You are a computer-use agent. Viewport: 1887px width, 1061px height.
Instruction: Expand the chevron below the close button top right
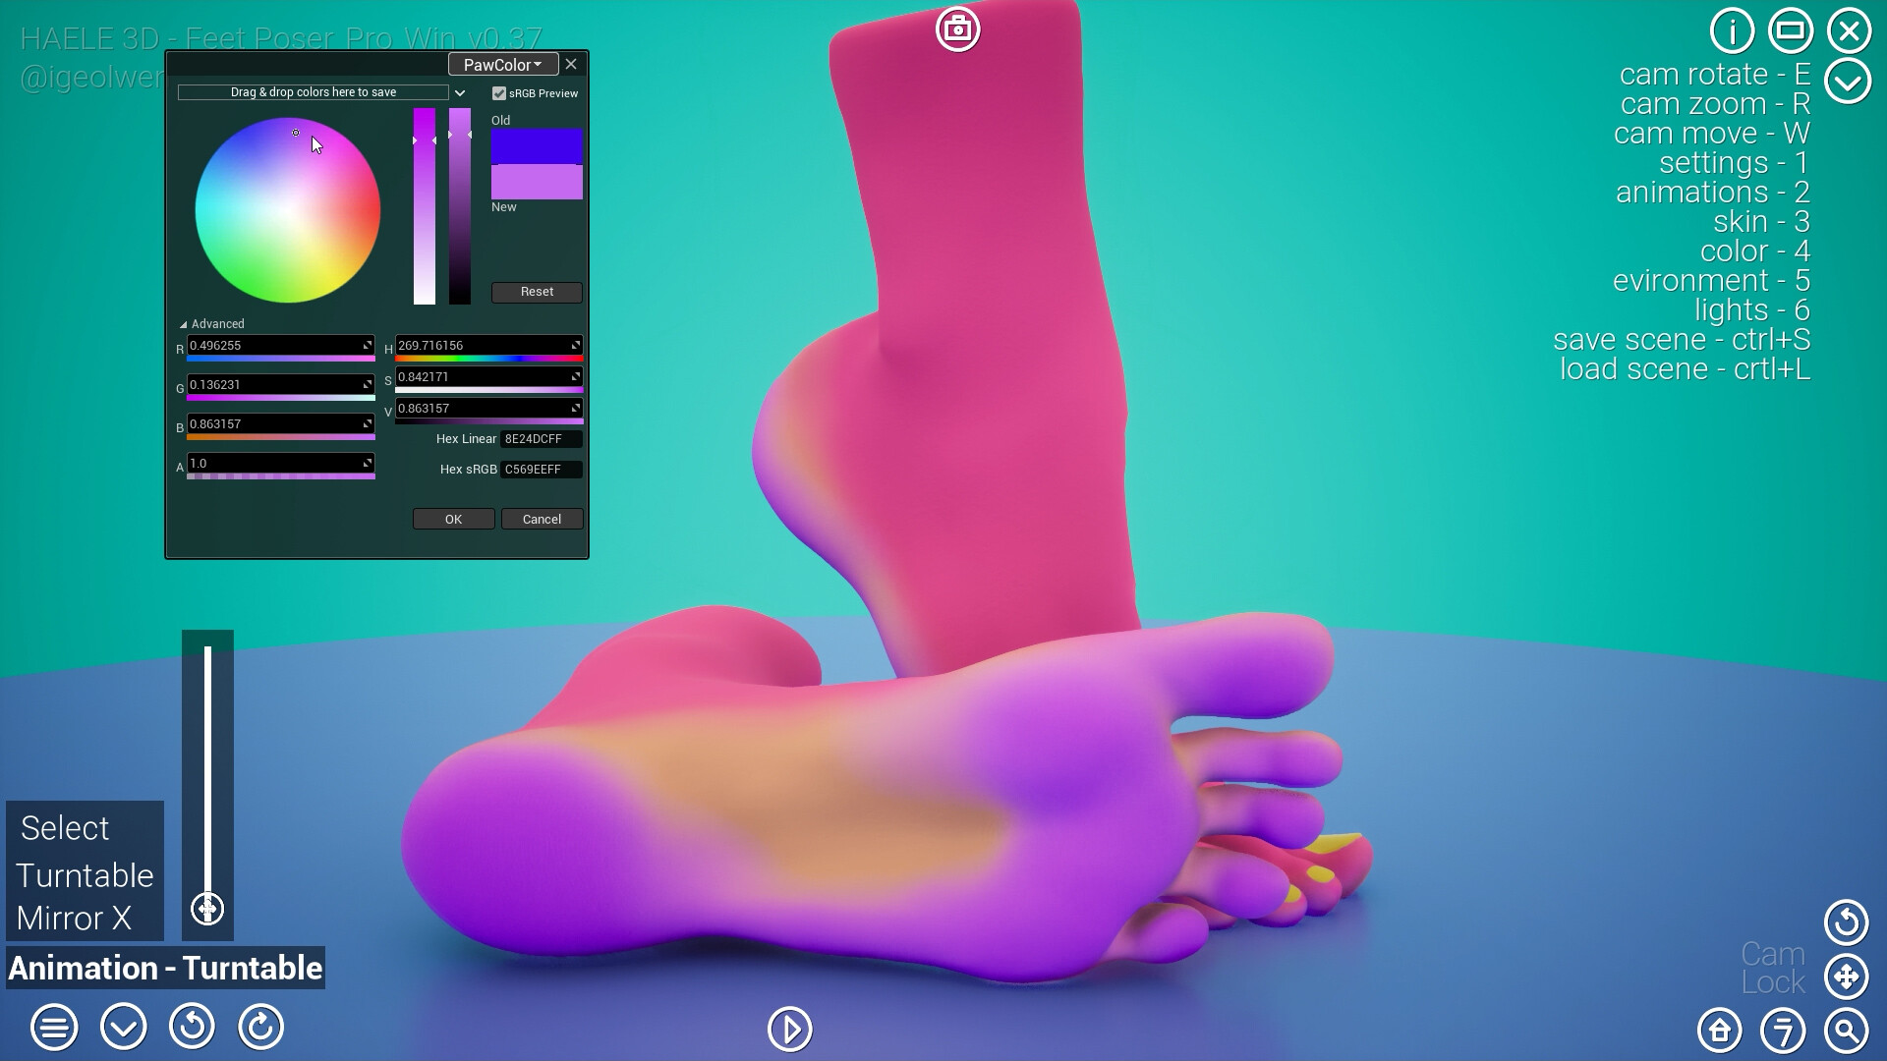(x=1848, y=82)
